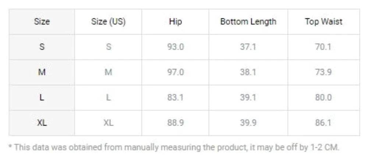Click the "Hip" column header
The width and height of the screenshot is (368, 155).
[x=176, y=22]
